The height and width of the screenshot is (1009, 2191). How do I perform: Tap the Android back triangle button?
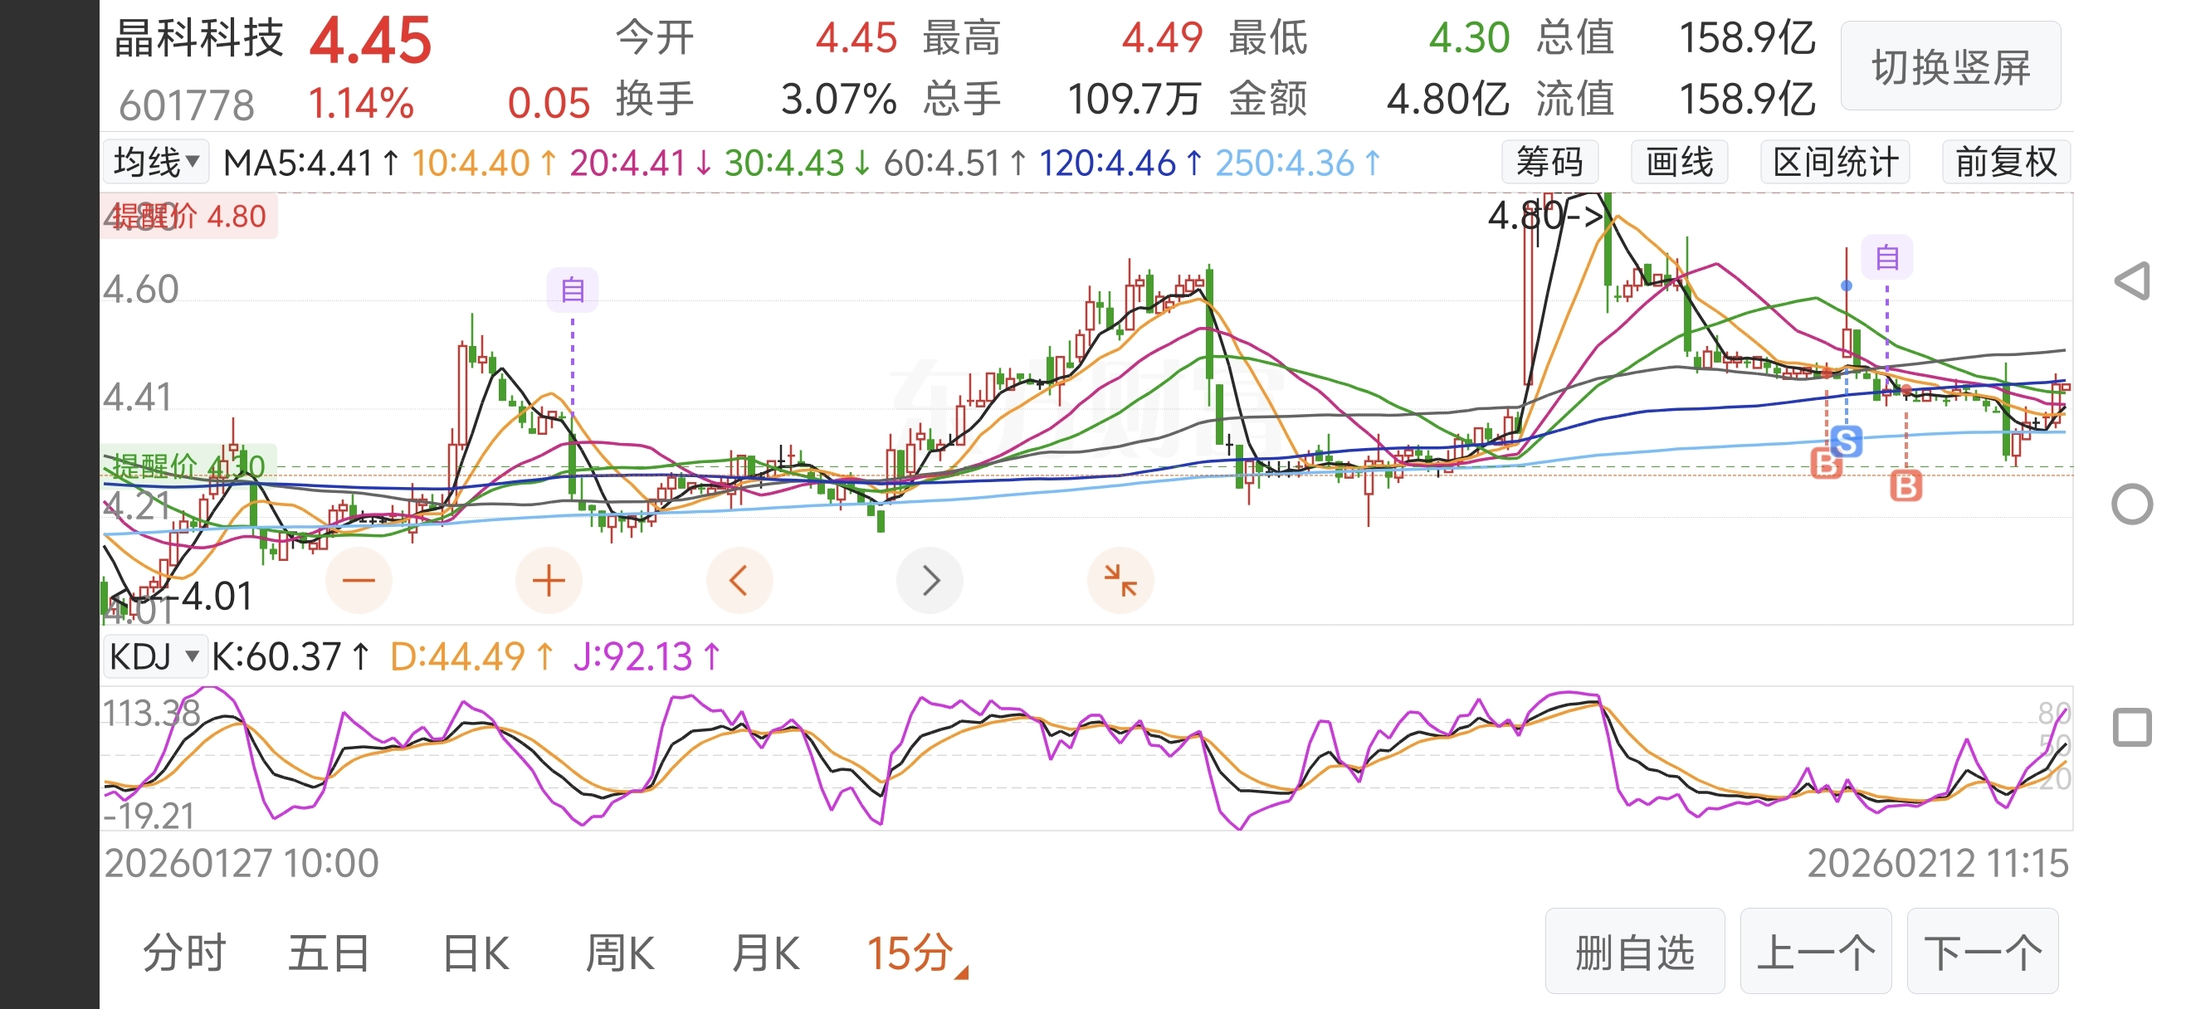coord(2132,281)
